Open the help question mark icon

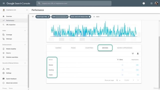144,3
